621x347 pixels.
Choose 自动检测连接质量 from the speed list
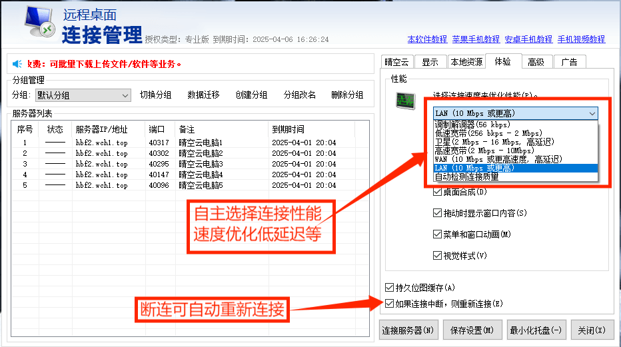(x=466, y=177)
